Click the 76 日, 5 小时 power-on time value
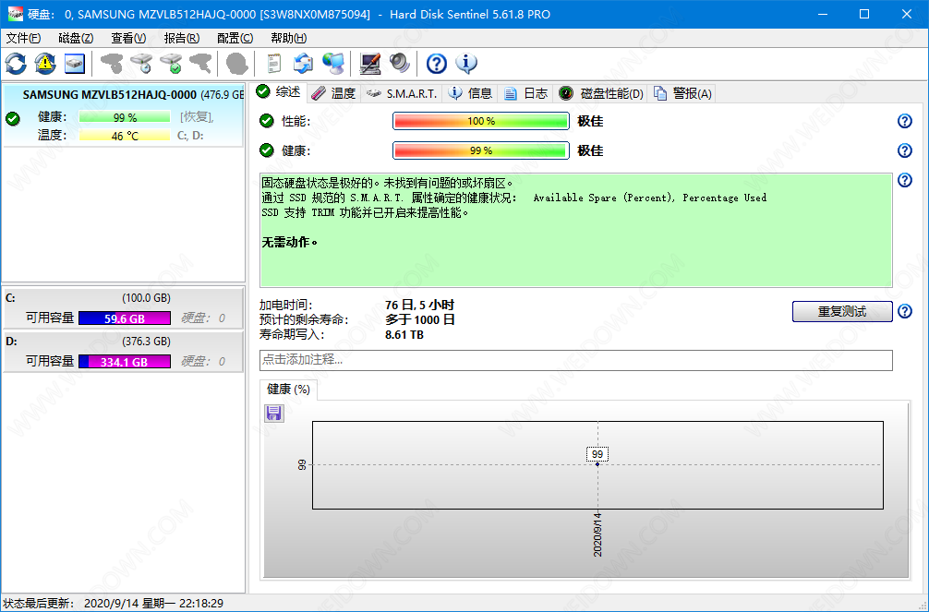The image size is (929, 612). click(419, 305)
